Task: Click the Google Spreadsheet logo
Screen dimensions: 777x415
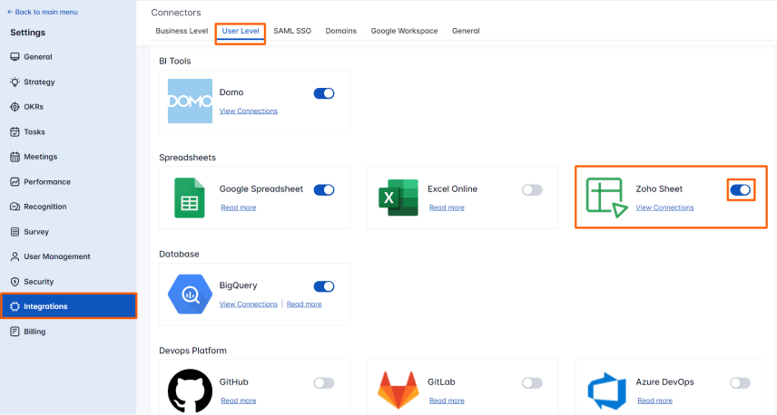Action: (190, 198)
